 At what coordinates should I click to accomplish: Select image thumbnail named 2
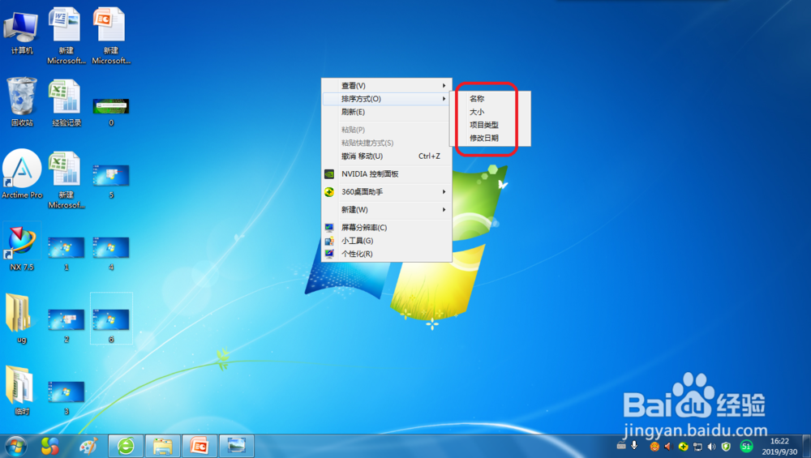click(67, 326)
